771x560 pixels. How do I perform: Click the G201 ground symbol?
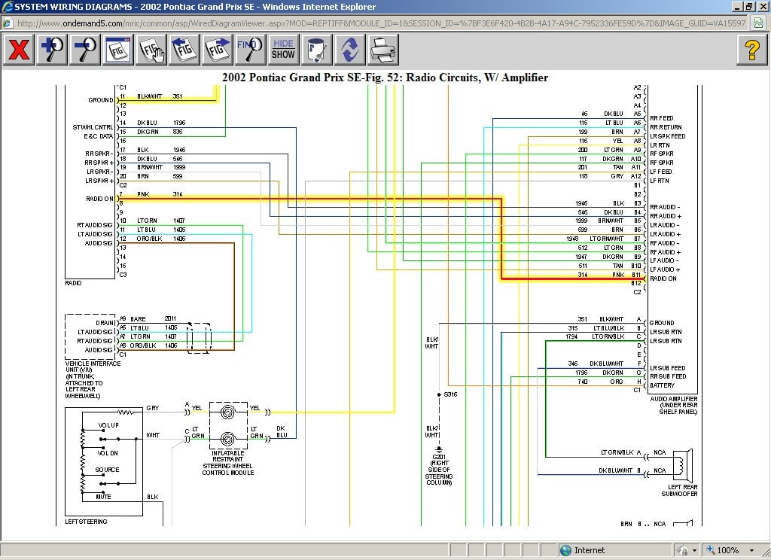tap(439, 450)
